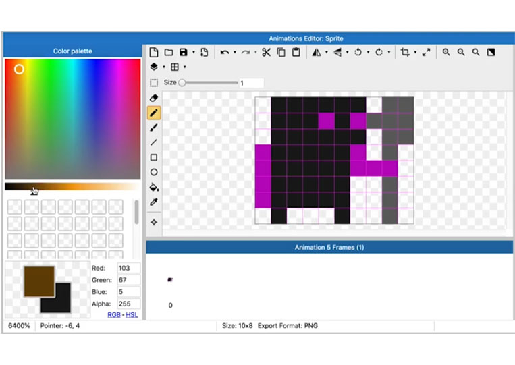Switch to RGB color mode link

114,315
